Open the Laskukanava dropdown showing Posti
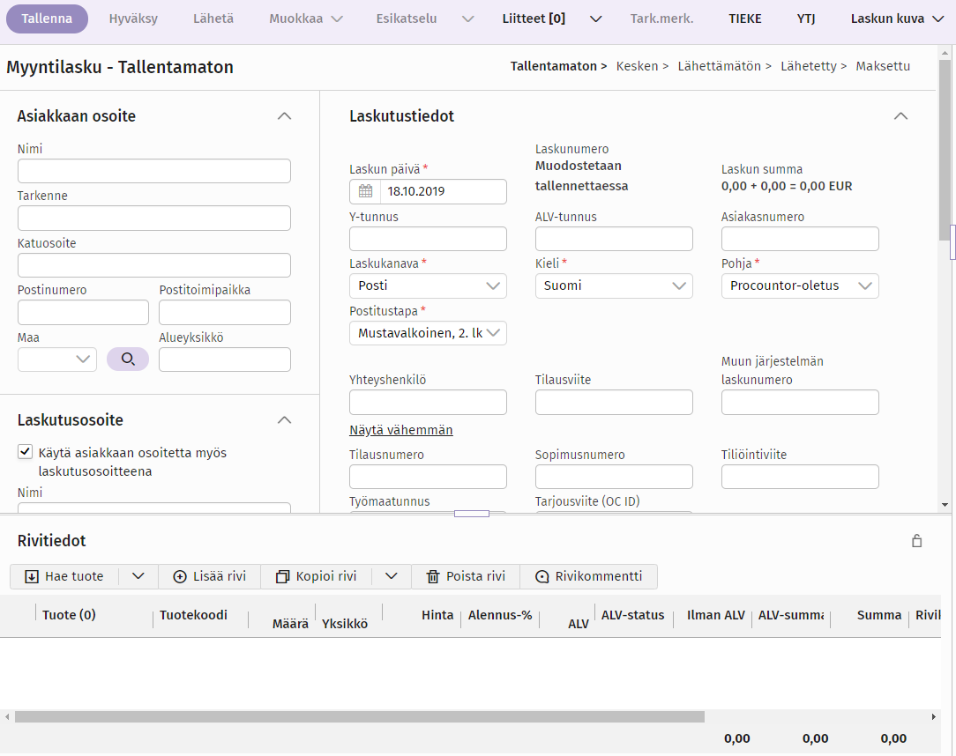 tap(428, 285)
